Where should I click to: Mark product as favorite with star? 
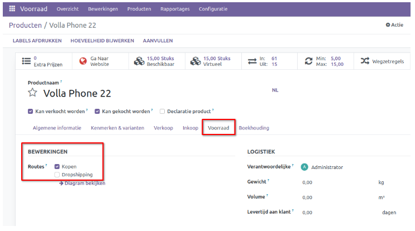[32, 93]
